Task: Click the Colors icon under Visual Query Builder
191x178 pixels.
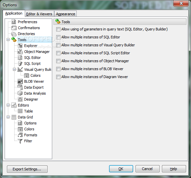Action: click(x=26, y=75)
